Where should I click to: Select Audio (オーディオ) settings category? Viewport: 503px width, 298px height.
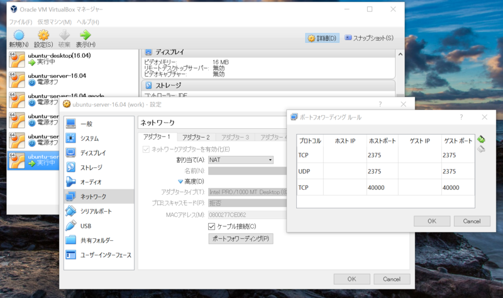99,182
